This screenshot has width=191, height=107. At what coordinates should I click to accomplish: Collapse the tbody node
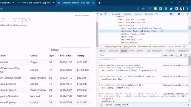[x=116, y=17]
